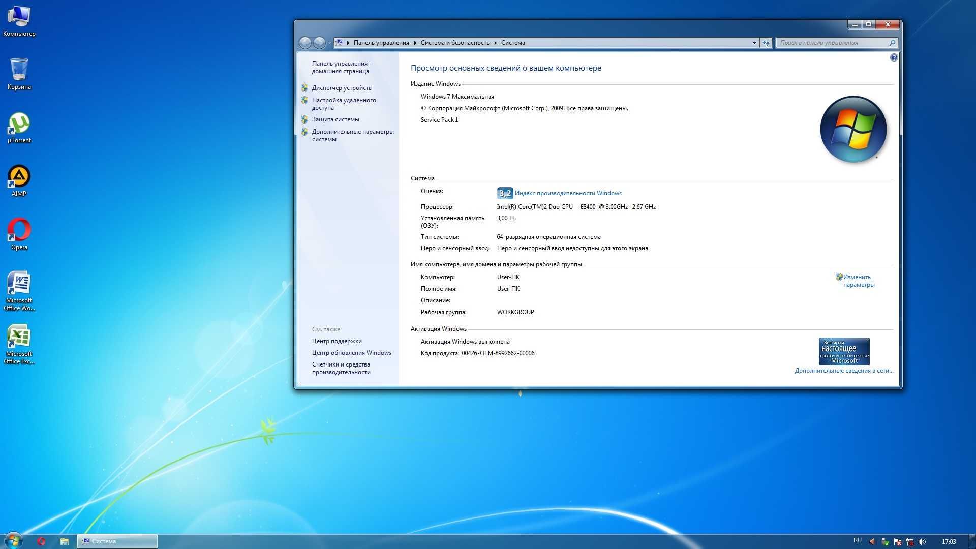Expand the arrow after Панель управления breadcrumb
Viewport: 976px width, 549px height.
415,43
